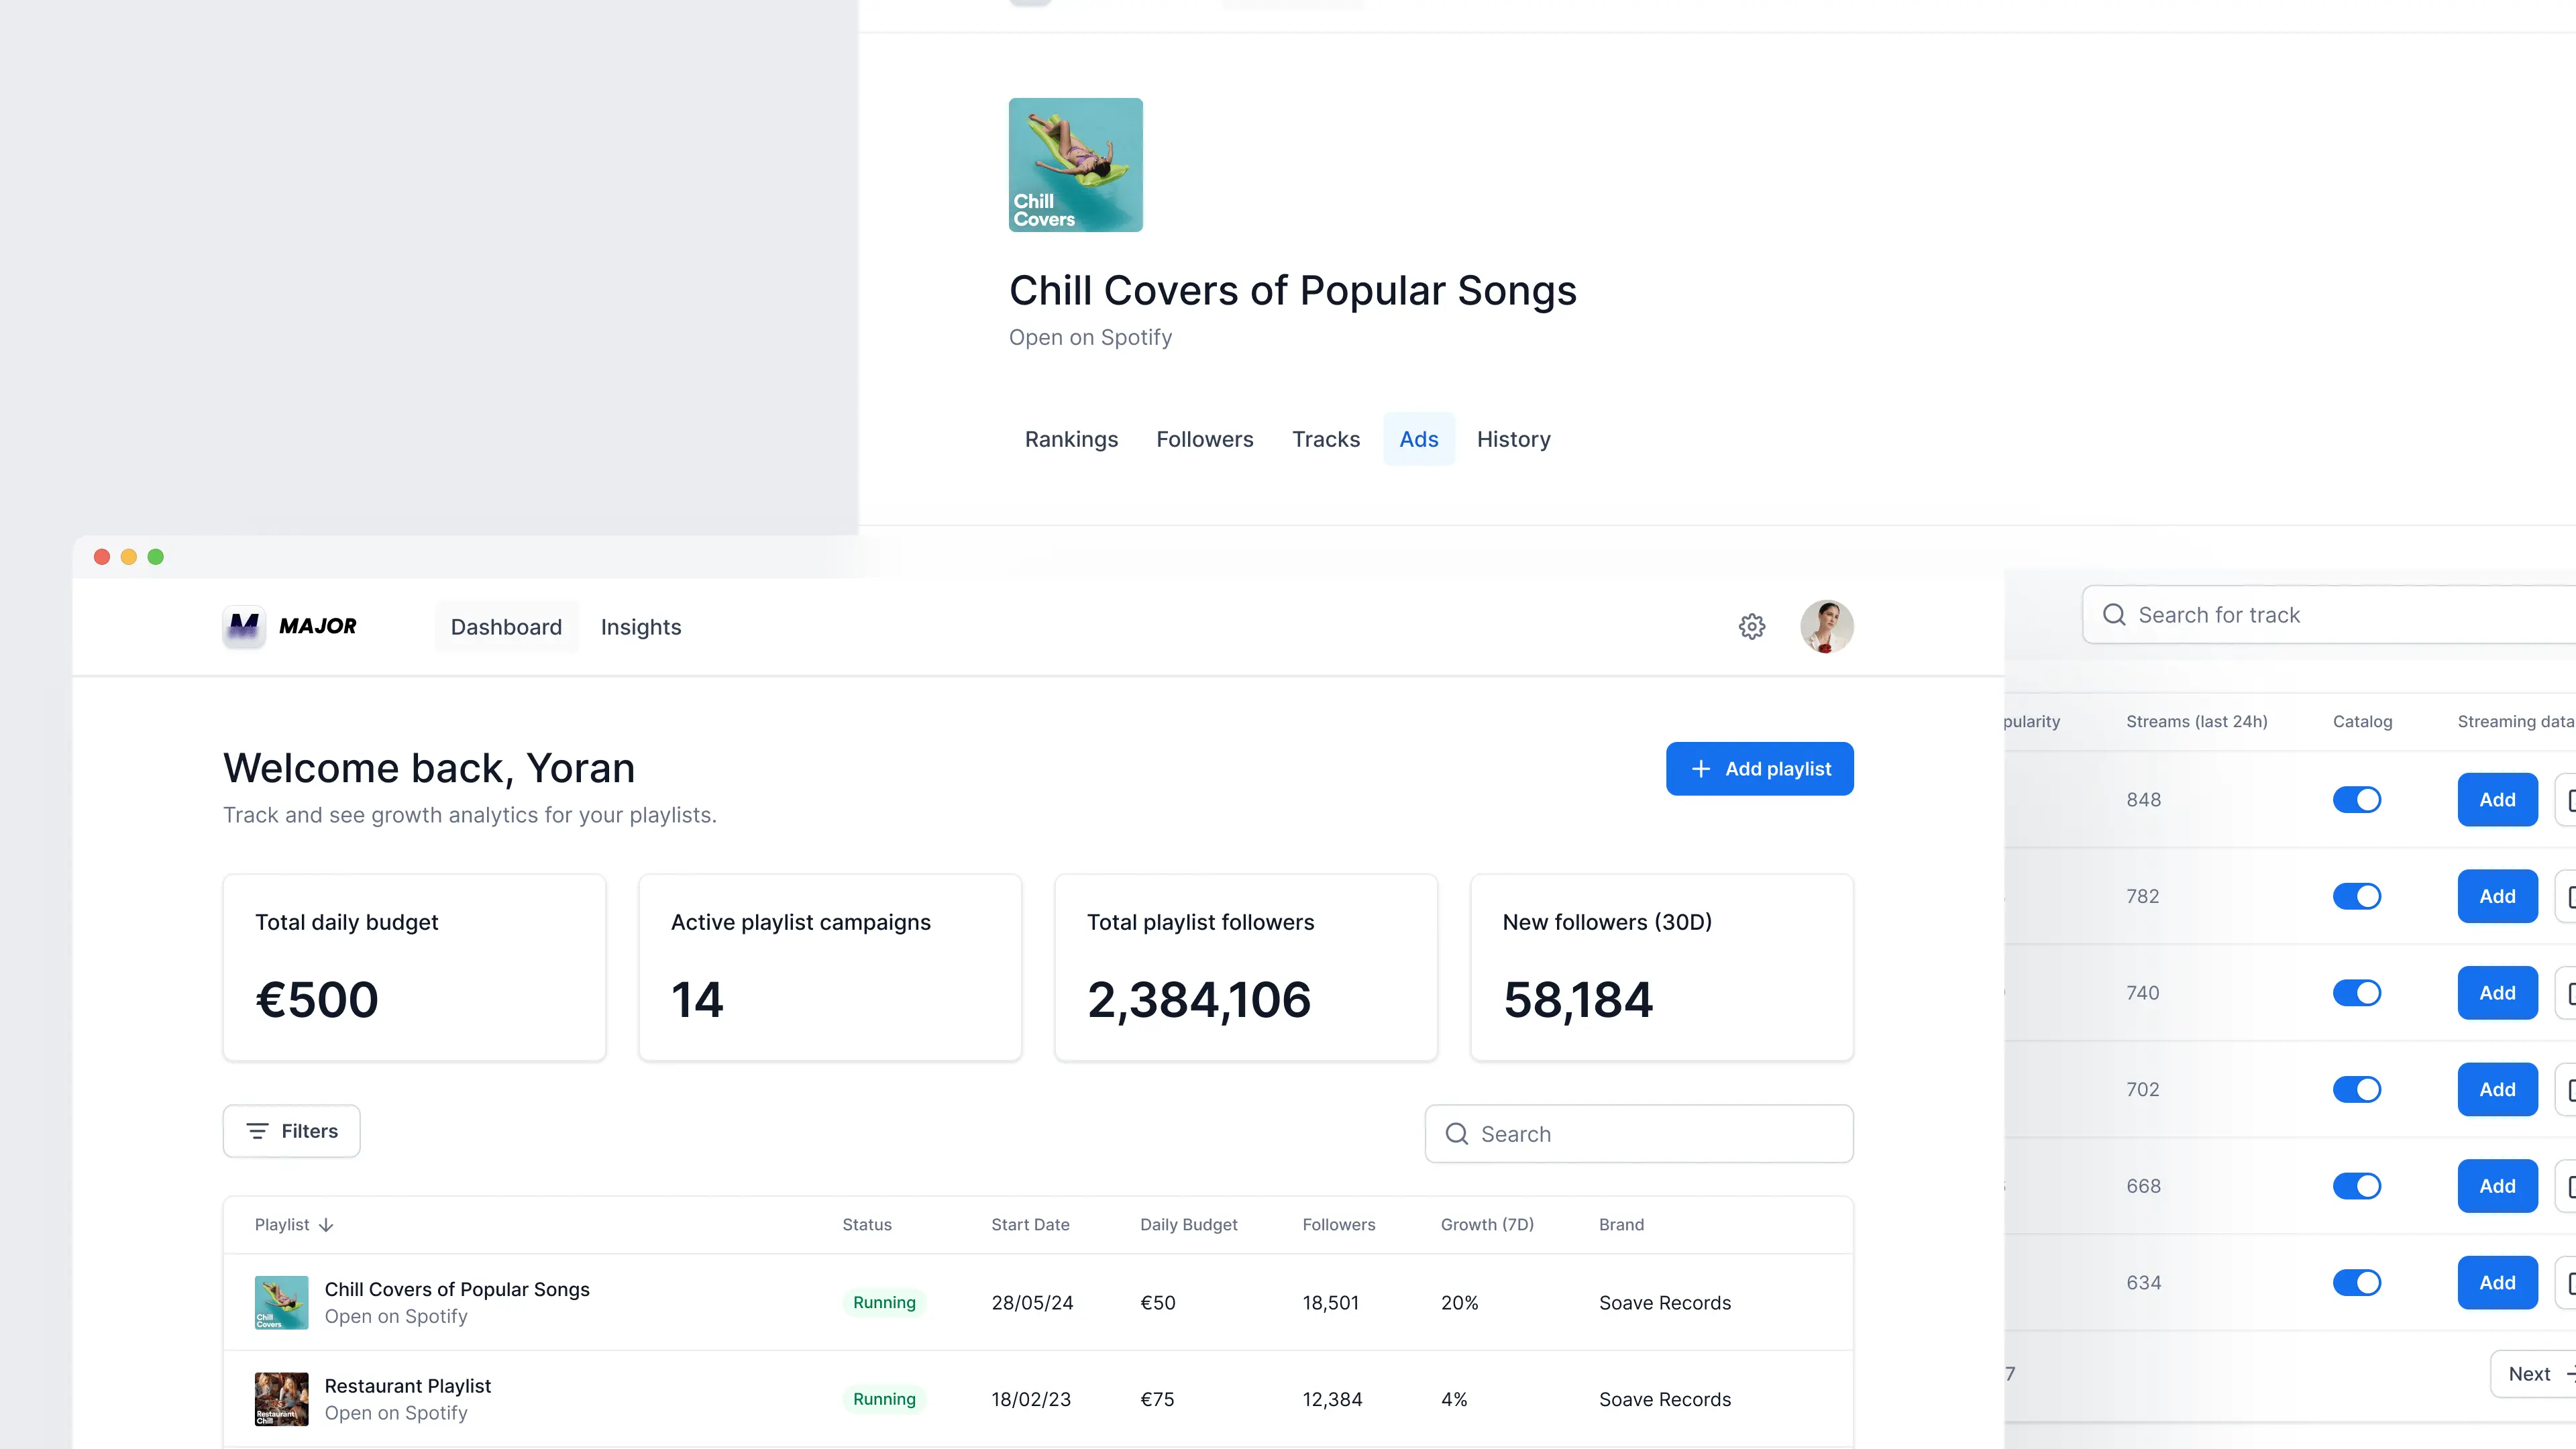Click the Followers column header

pos(1339,1225)
